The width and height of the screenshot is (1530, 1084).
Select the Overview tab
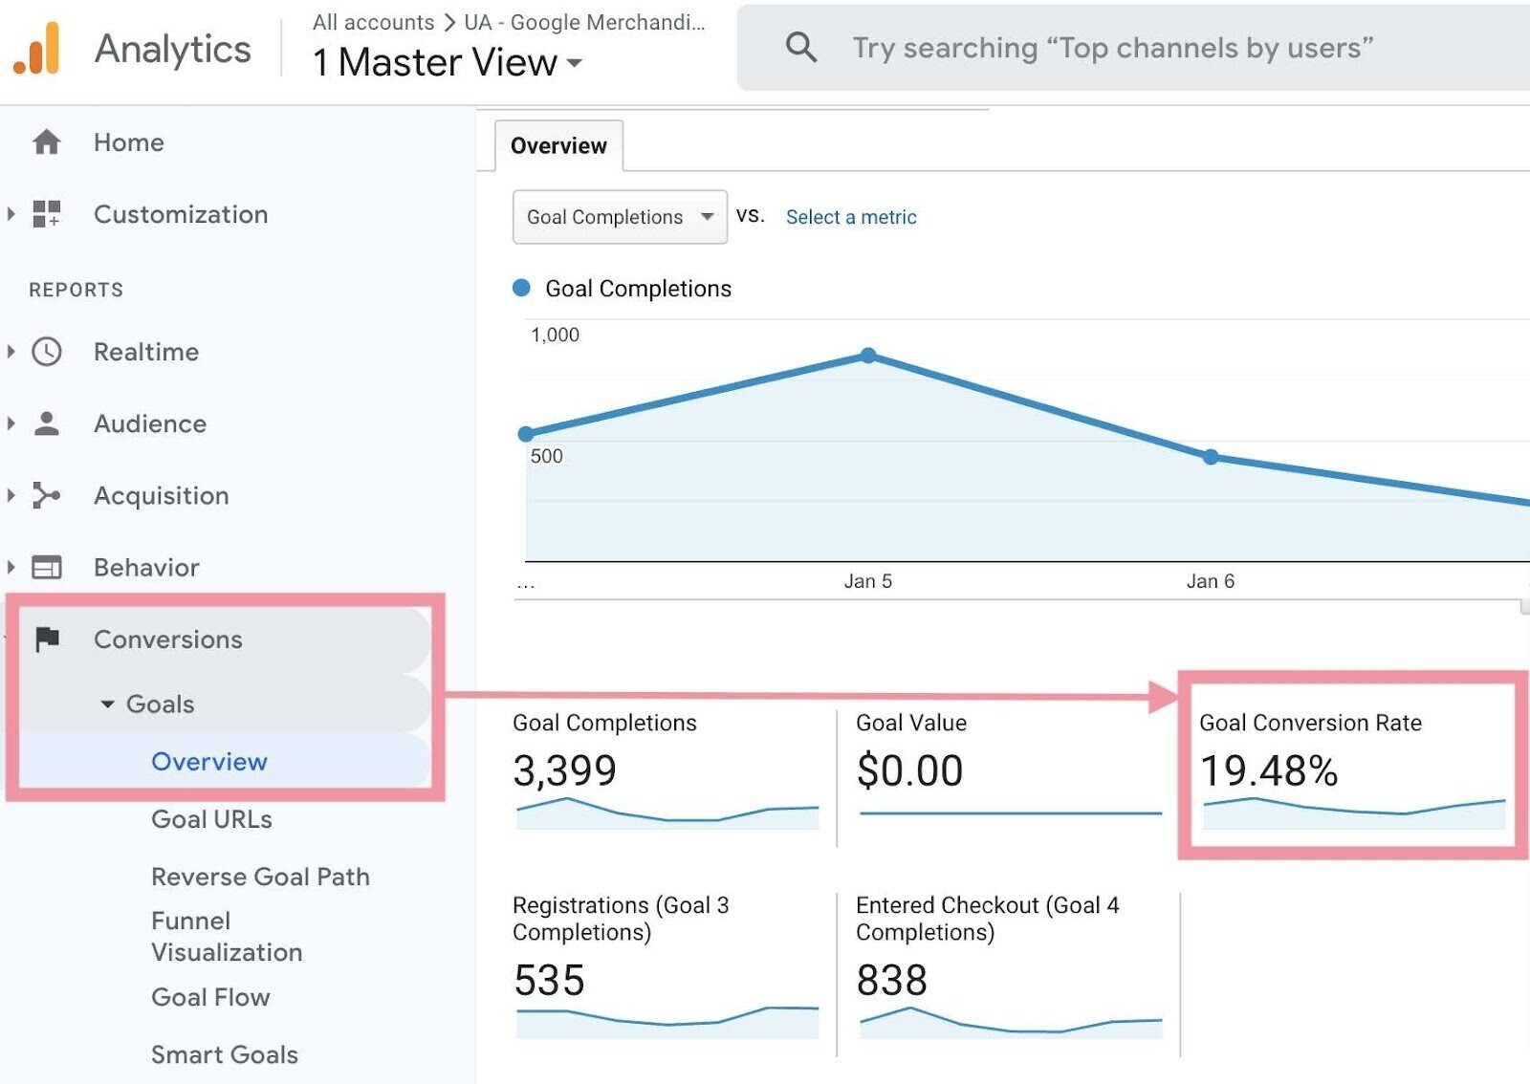558,146
